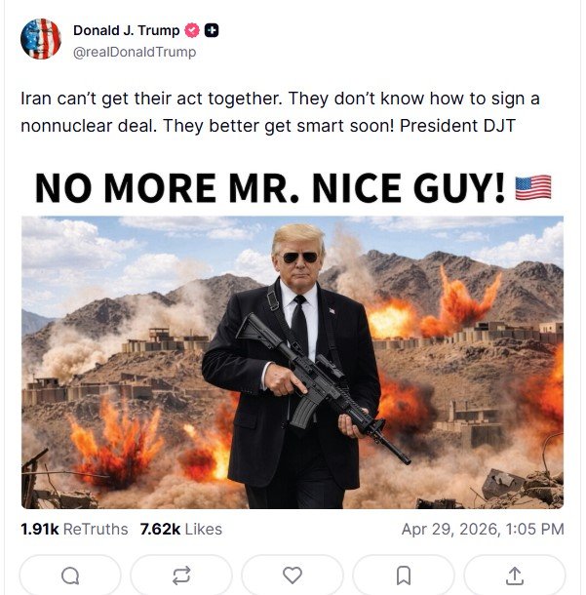Open the Apr 29, 2026 timestamp link
Image resolution: width=586 pixels, height=595 pixels.
483,530
